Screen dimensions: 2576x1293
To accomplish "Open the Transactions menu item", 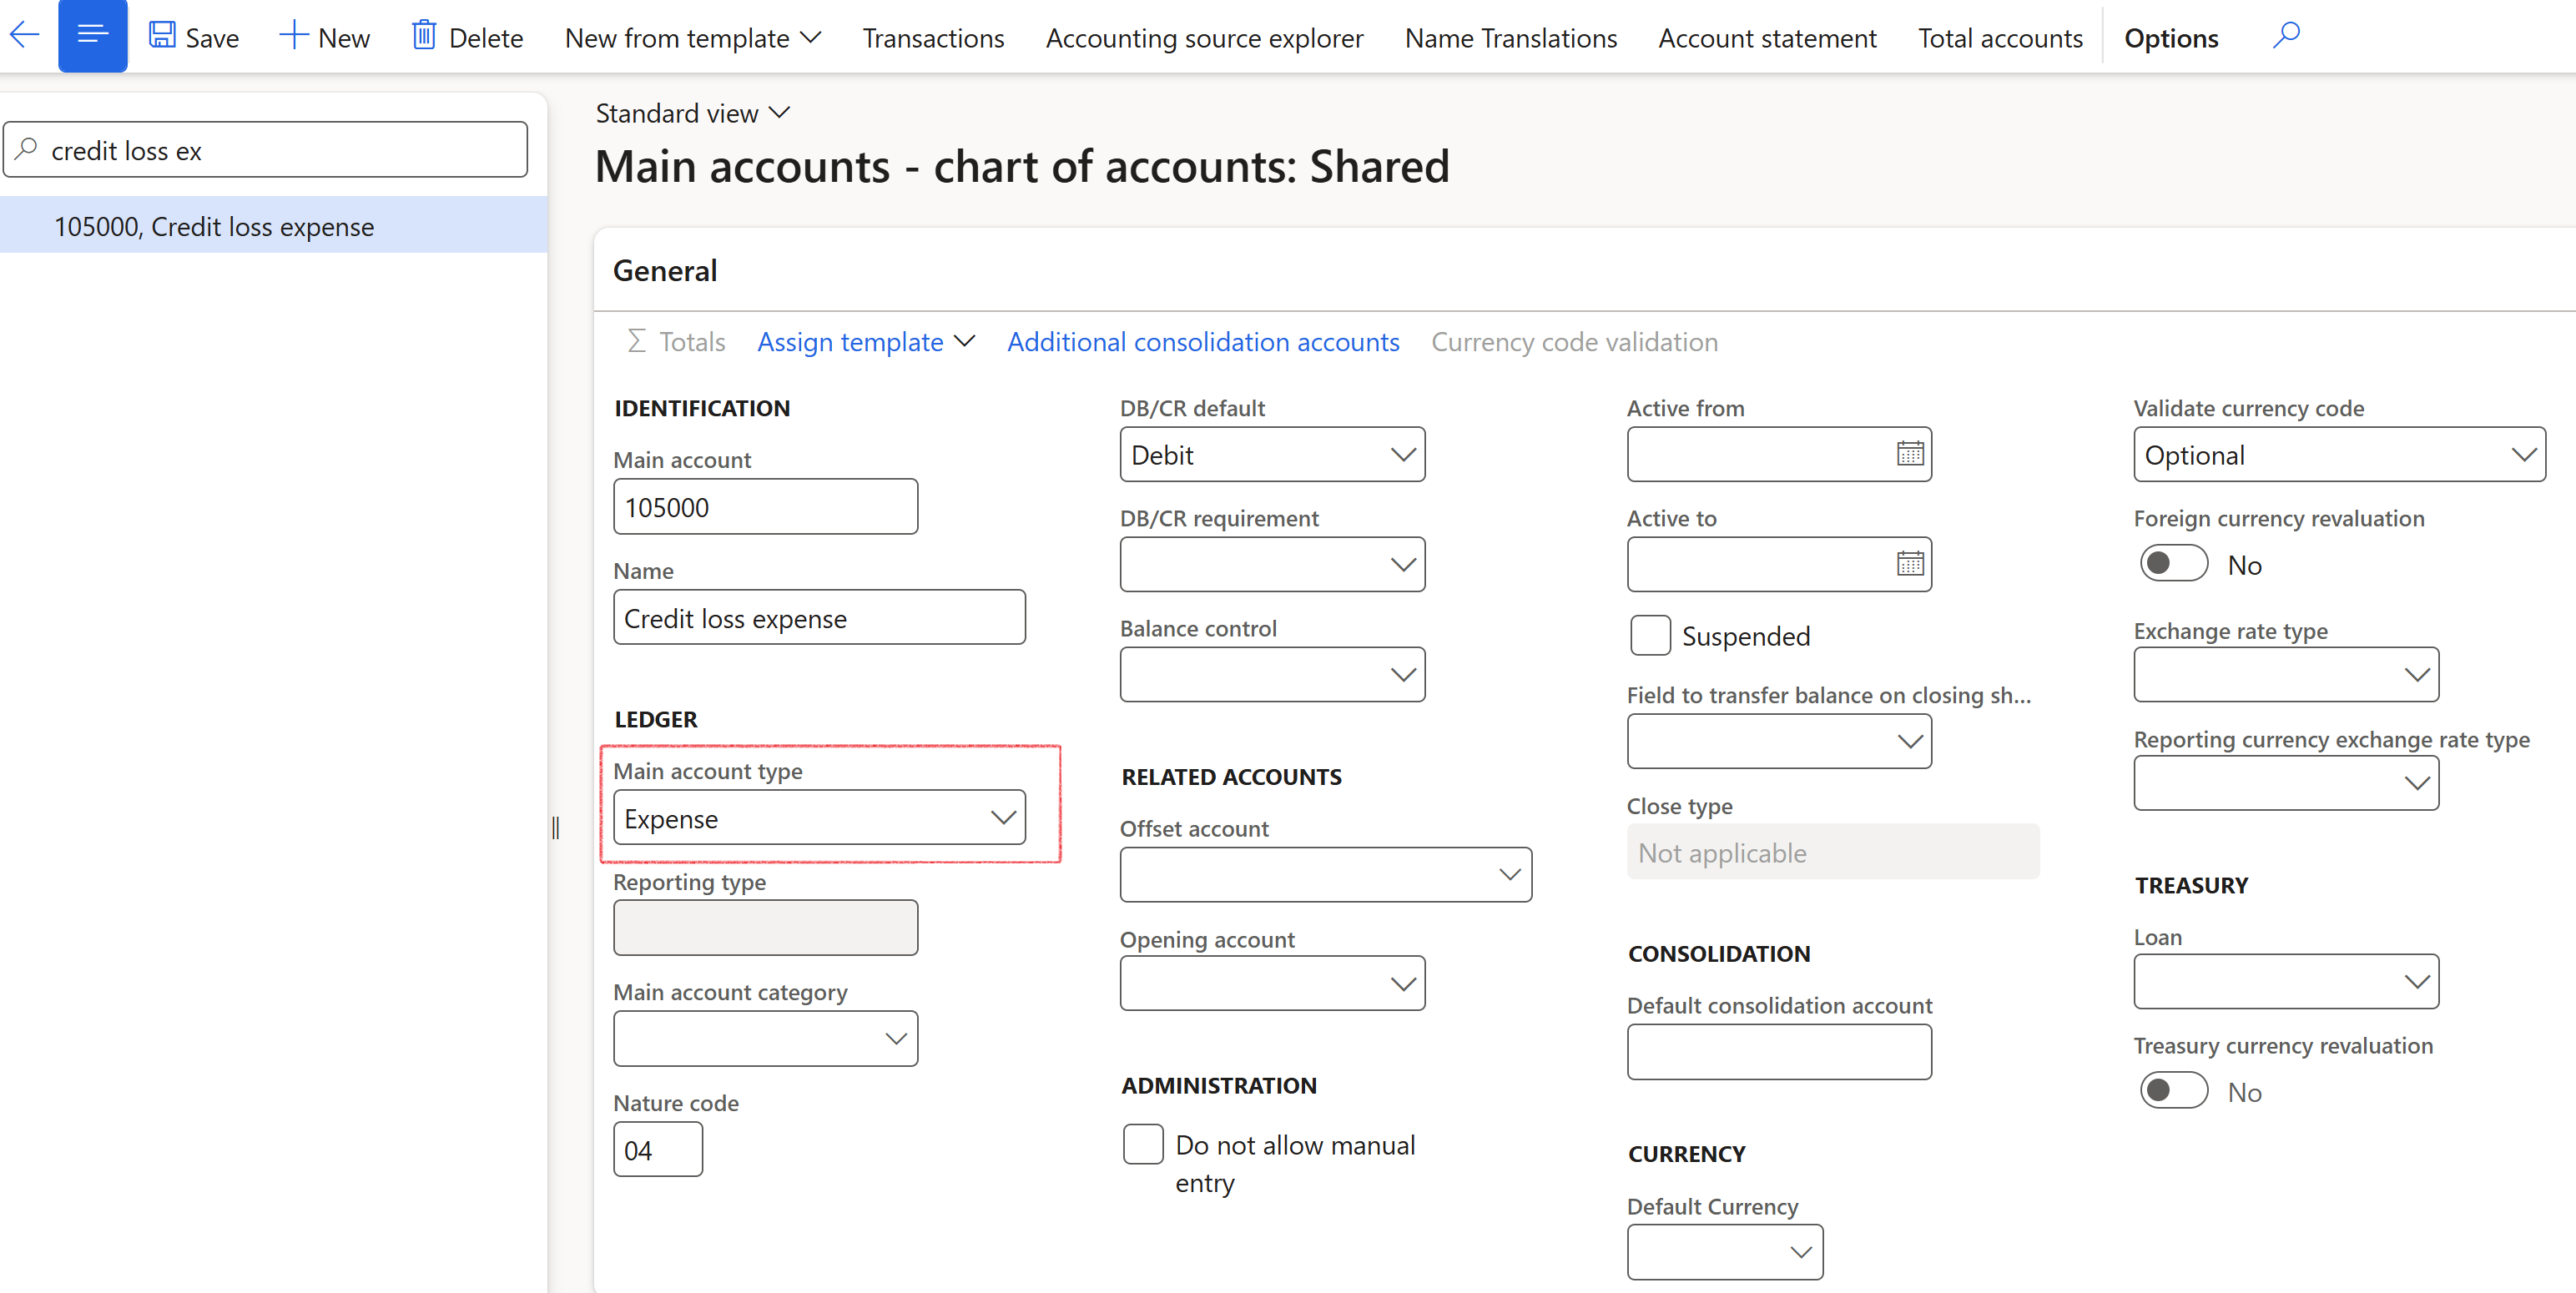I will 933,38.
